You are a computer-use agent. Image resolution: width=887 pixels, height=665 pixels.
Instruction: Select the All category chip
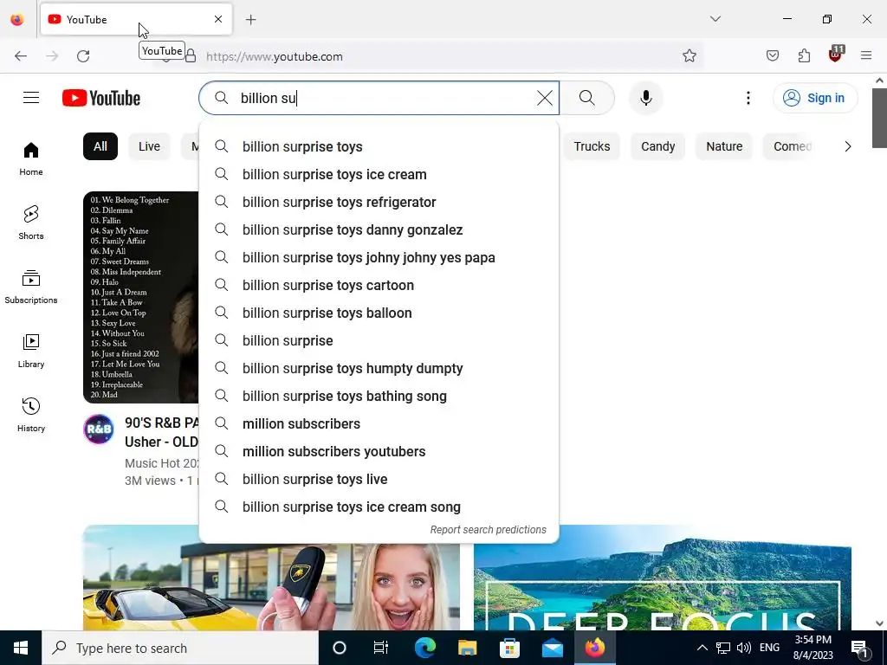100,146
